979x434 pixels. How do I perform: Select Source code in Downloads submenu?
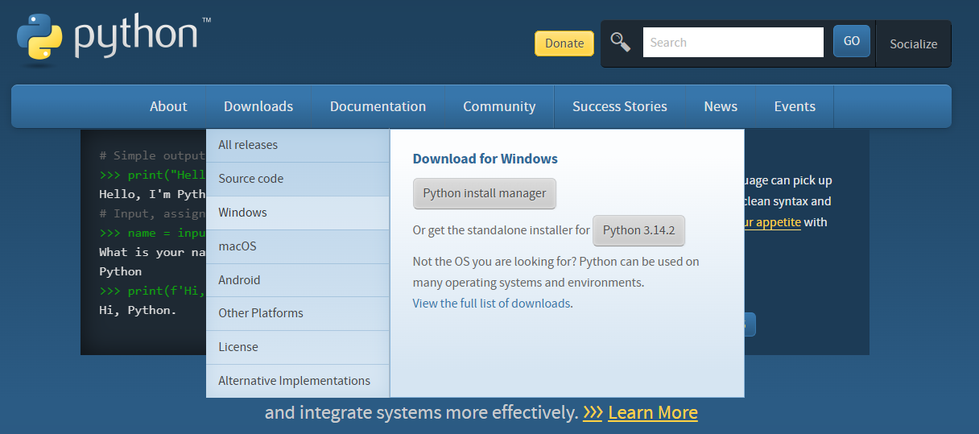pos(298,179)
